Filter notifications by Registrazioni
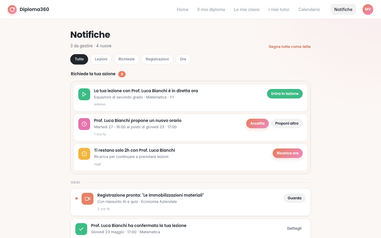This screenshot has width=381, height=238. pos(157,59)
